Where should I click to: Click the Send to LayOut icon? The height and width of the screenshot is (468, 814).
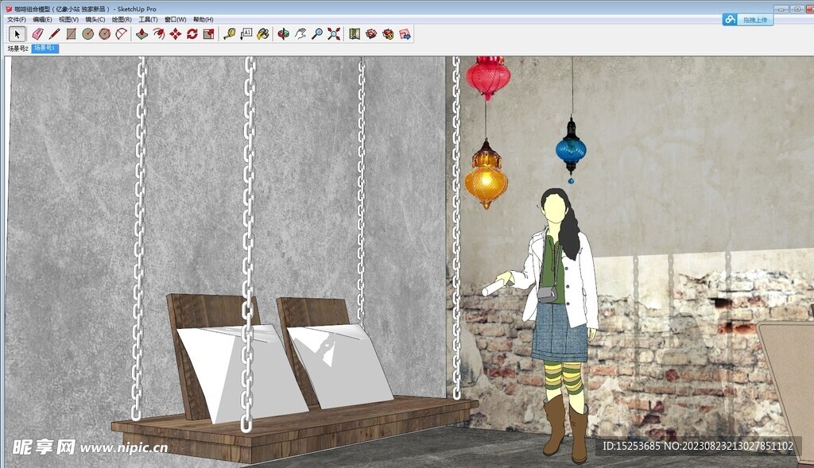405,34
